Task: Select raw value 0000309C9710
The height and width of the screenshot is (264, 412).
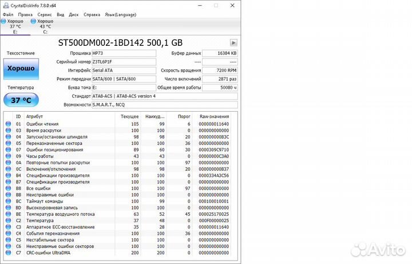Action: click(214, 150)
